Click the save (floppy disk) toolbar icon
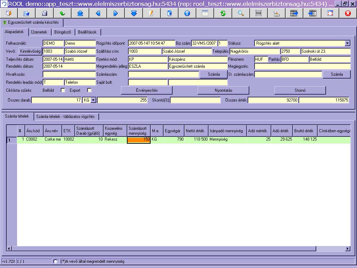The width and height of the screenshot is (357, 268). [x=44, y=13]
